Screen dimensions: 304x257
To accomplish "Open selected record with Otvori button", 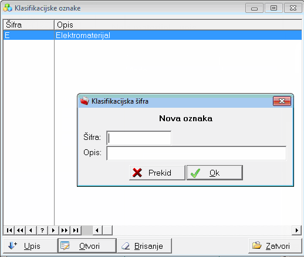I will point(87,246).
